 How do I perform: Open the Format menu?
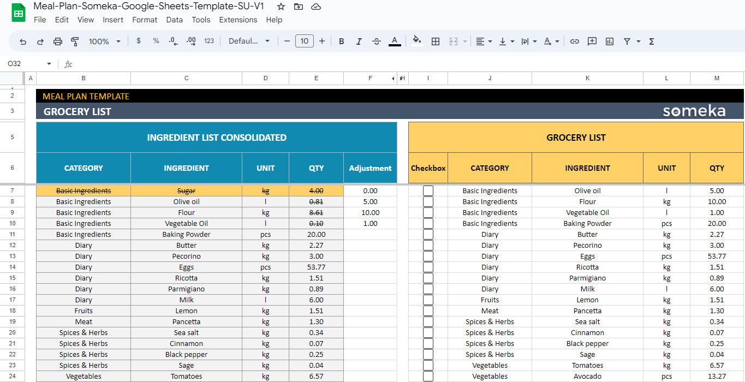click(x=145, y=20)
